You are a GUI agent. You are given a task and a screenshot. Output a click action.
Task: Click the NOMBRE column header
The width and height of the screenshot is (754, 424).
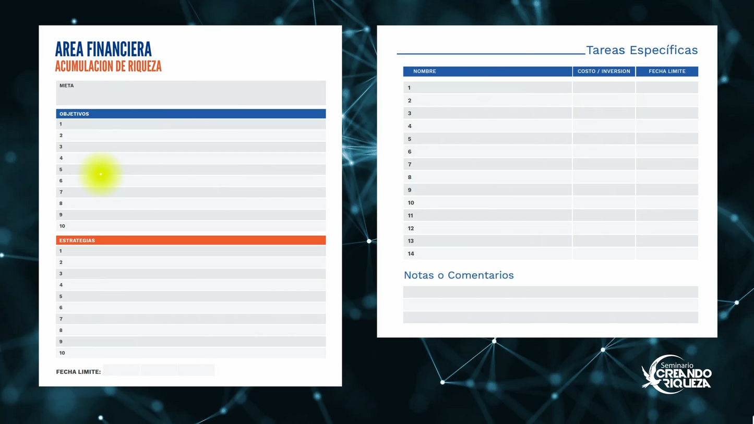tap(487, 71)
